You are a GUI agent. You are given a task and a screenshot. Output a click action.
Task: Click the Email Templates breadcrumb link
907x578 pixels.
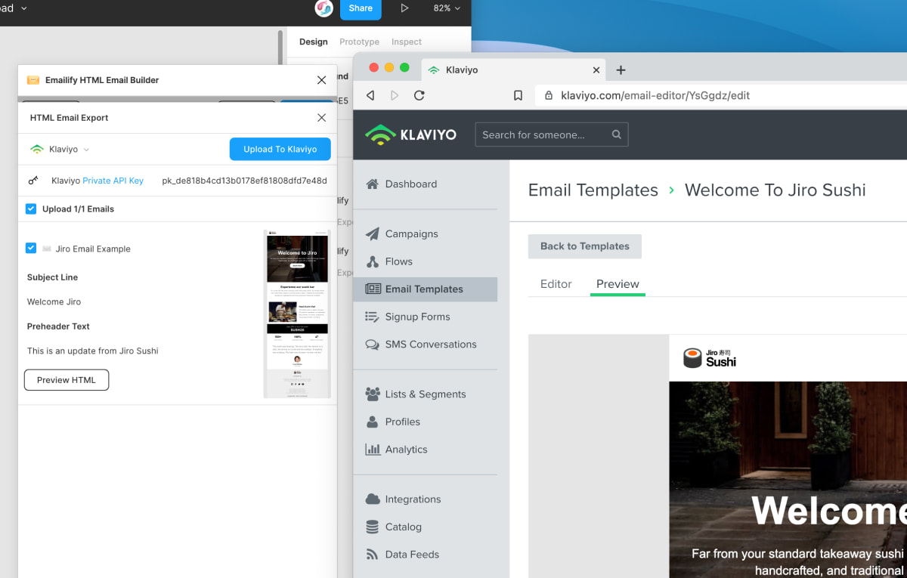(593, 190)
